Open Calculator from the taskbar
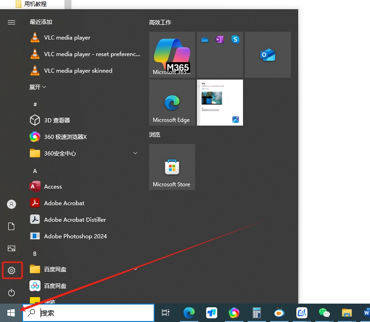Viewport: 370px width, 322px height. [x=256, y=313]
